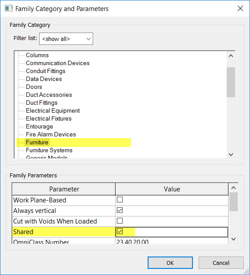Choose Duct Accessories category
Viewport: 250px width, 275px height.
click(49, 95)
